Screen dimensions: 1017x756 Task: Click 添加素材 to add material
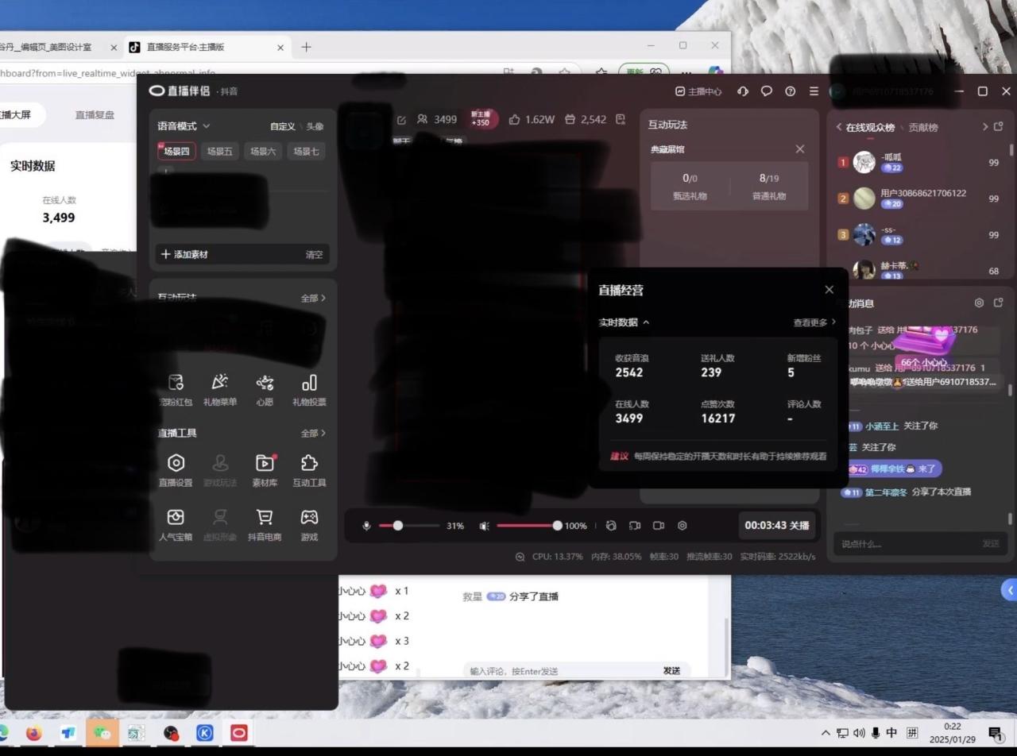(185, 255)
